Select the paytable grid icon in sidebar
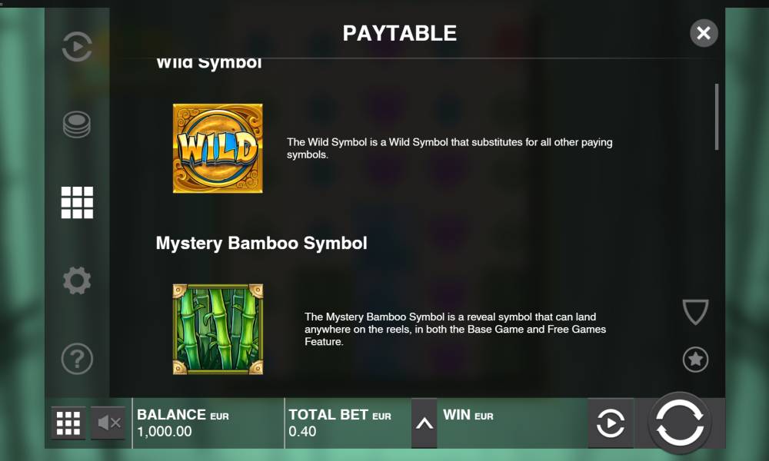Viewport: 769px width, 461px height. coord(77,202)
